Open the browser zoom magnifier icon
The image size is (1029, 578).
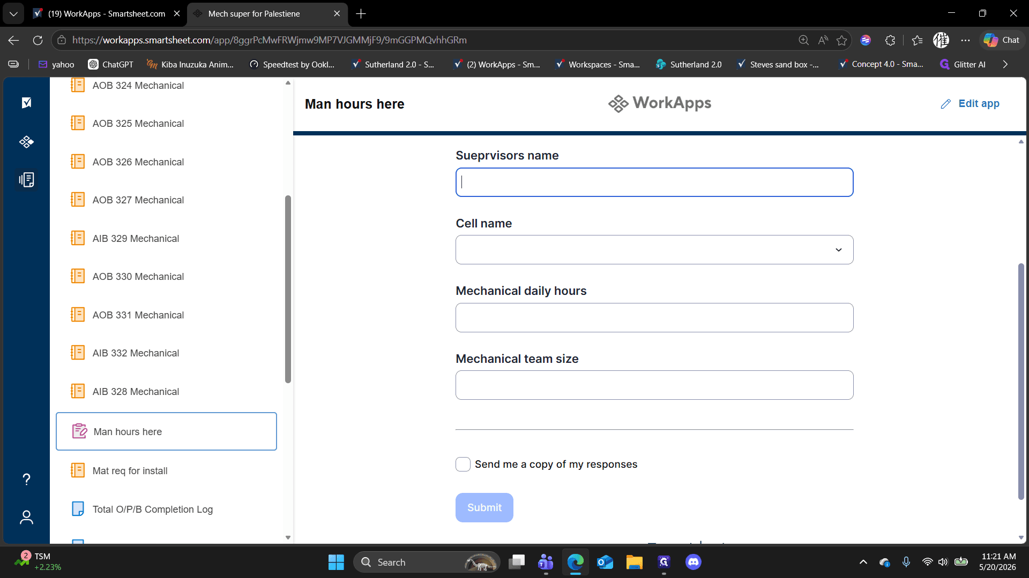803,40
